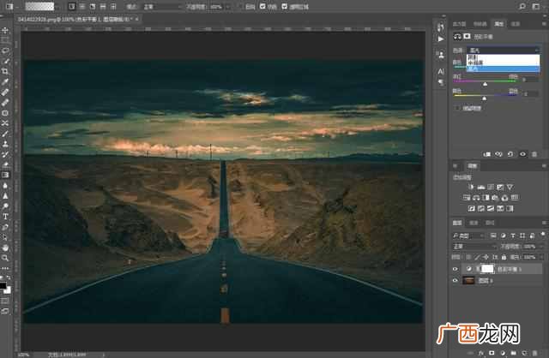
Task: Lock all on the layer
Action: 504,257
